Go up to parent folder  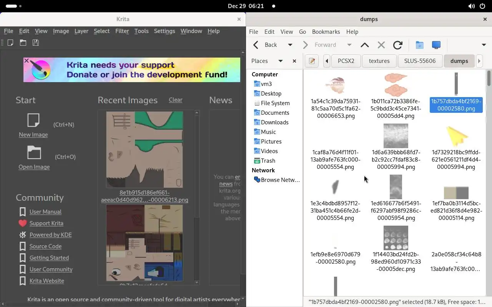(365, 45)
